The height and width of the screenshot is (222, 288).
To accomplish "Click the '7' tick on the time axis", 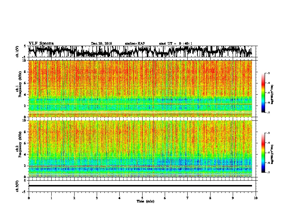I will click(188, 198).
